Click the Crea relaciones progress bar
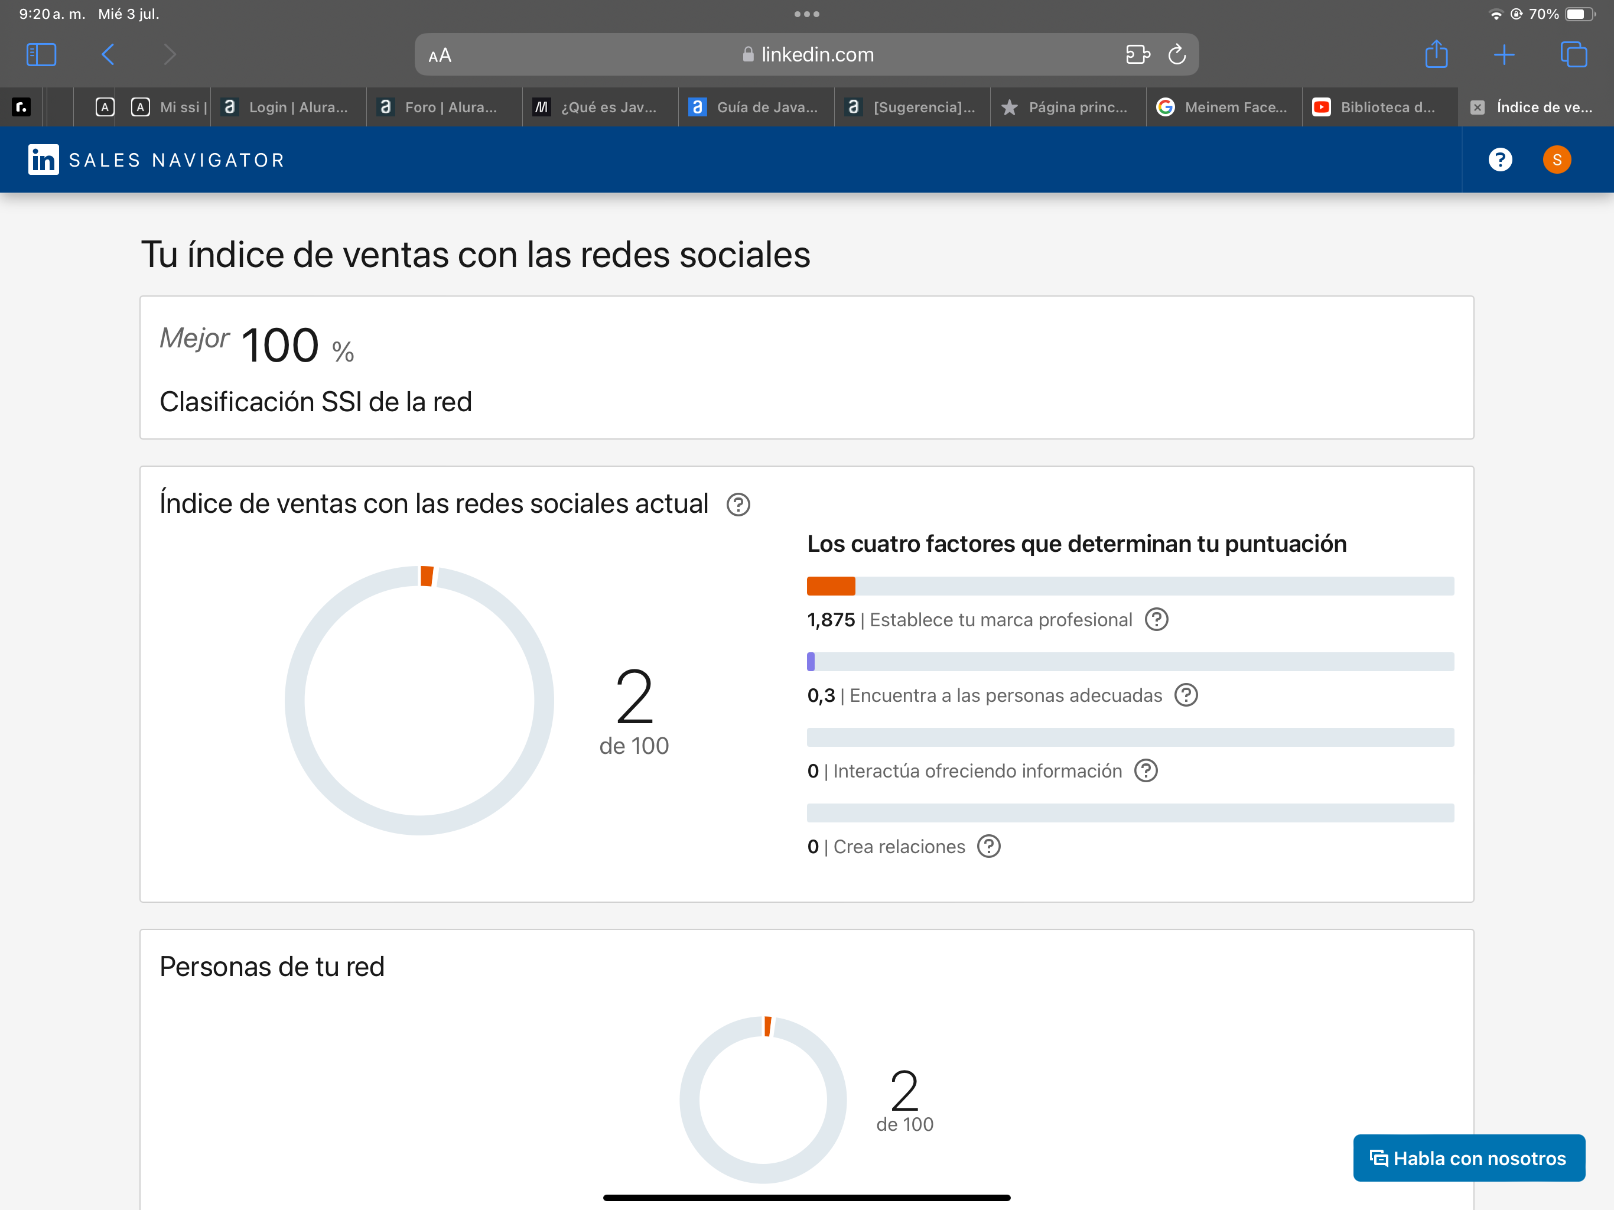 1130,813
